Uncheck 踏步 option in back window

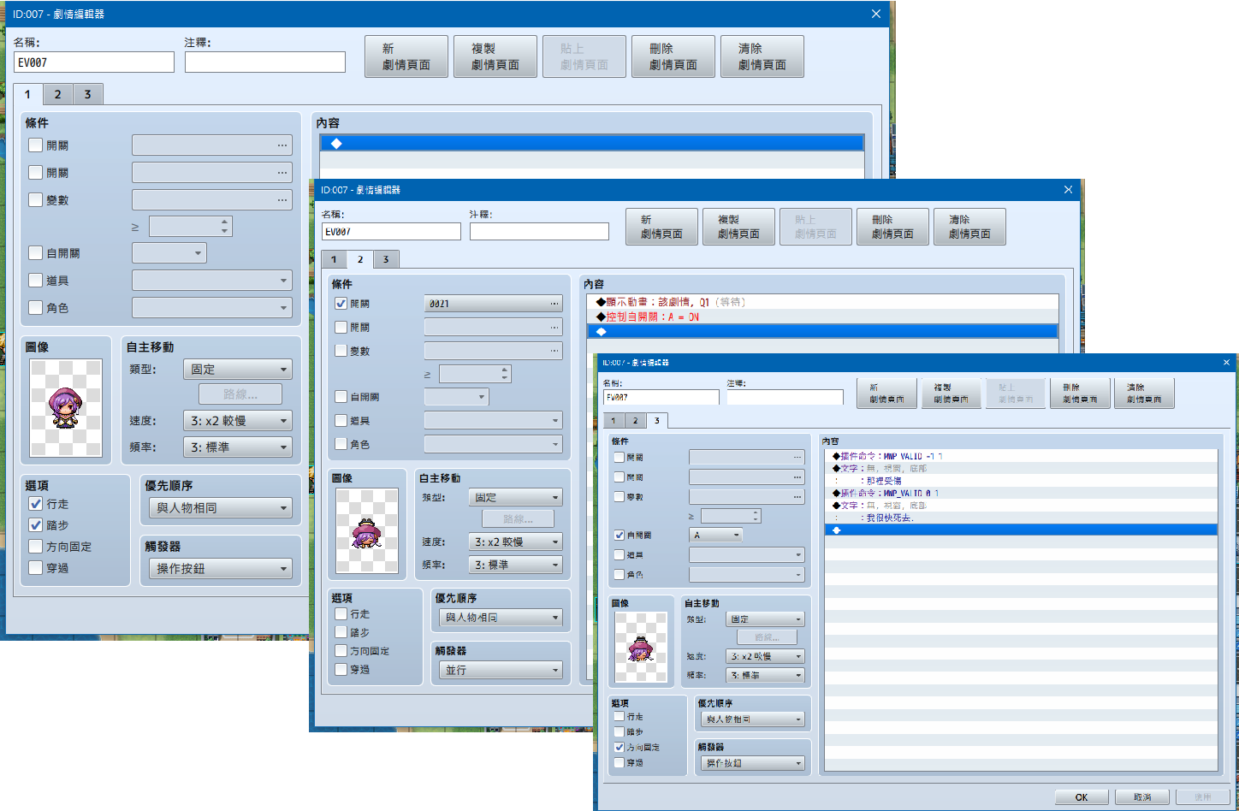pyautogui.click(x=36, y=525)
